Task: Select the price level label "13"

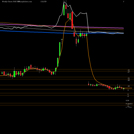Action: [x=129, y=80]
